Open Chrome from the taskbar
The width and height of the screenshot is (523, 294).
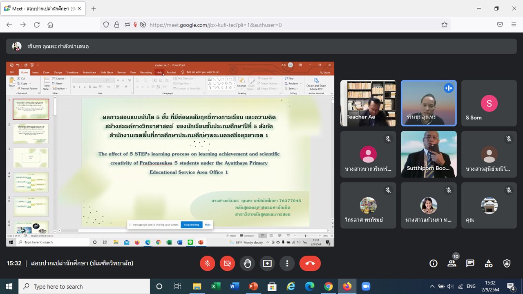329,286
